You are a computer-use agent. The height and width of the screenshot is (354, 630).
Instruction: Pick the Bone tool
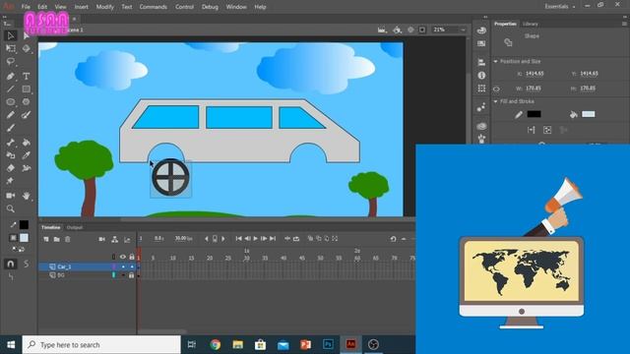(x=11, y=143)
